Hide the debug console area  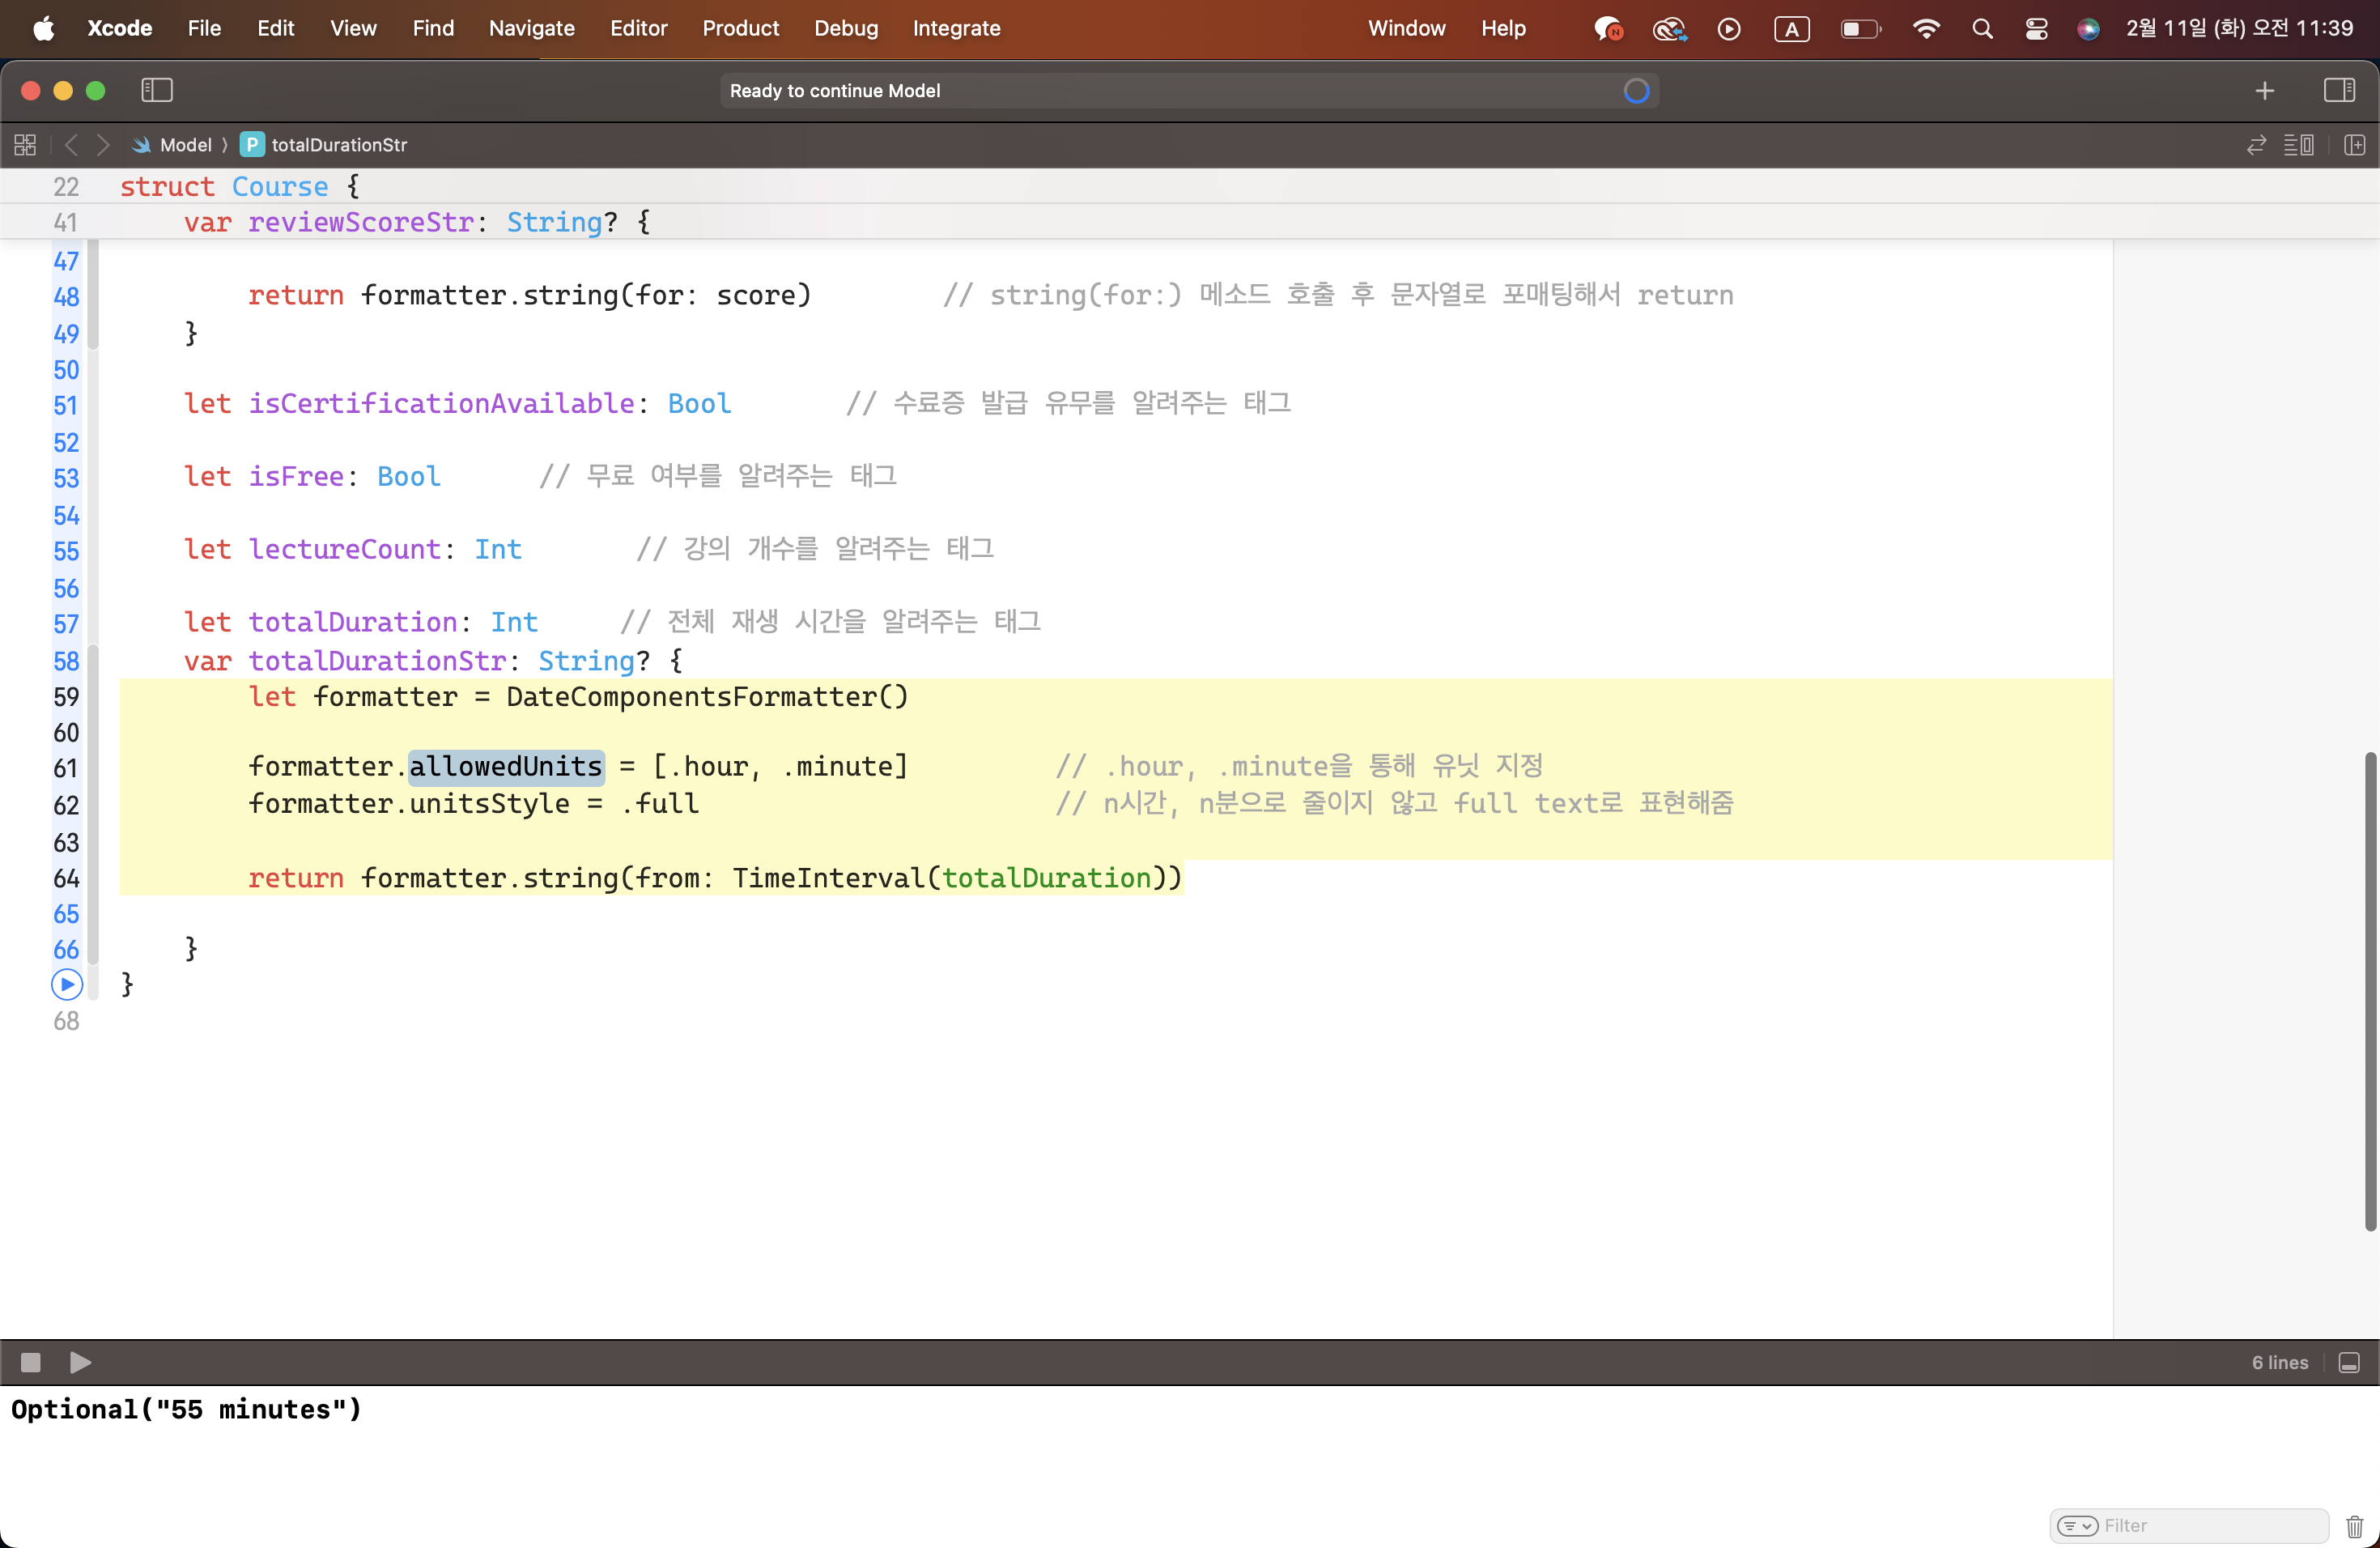pyautogui.click(x=2349, y=1362)
